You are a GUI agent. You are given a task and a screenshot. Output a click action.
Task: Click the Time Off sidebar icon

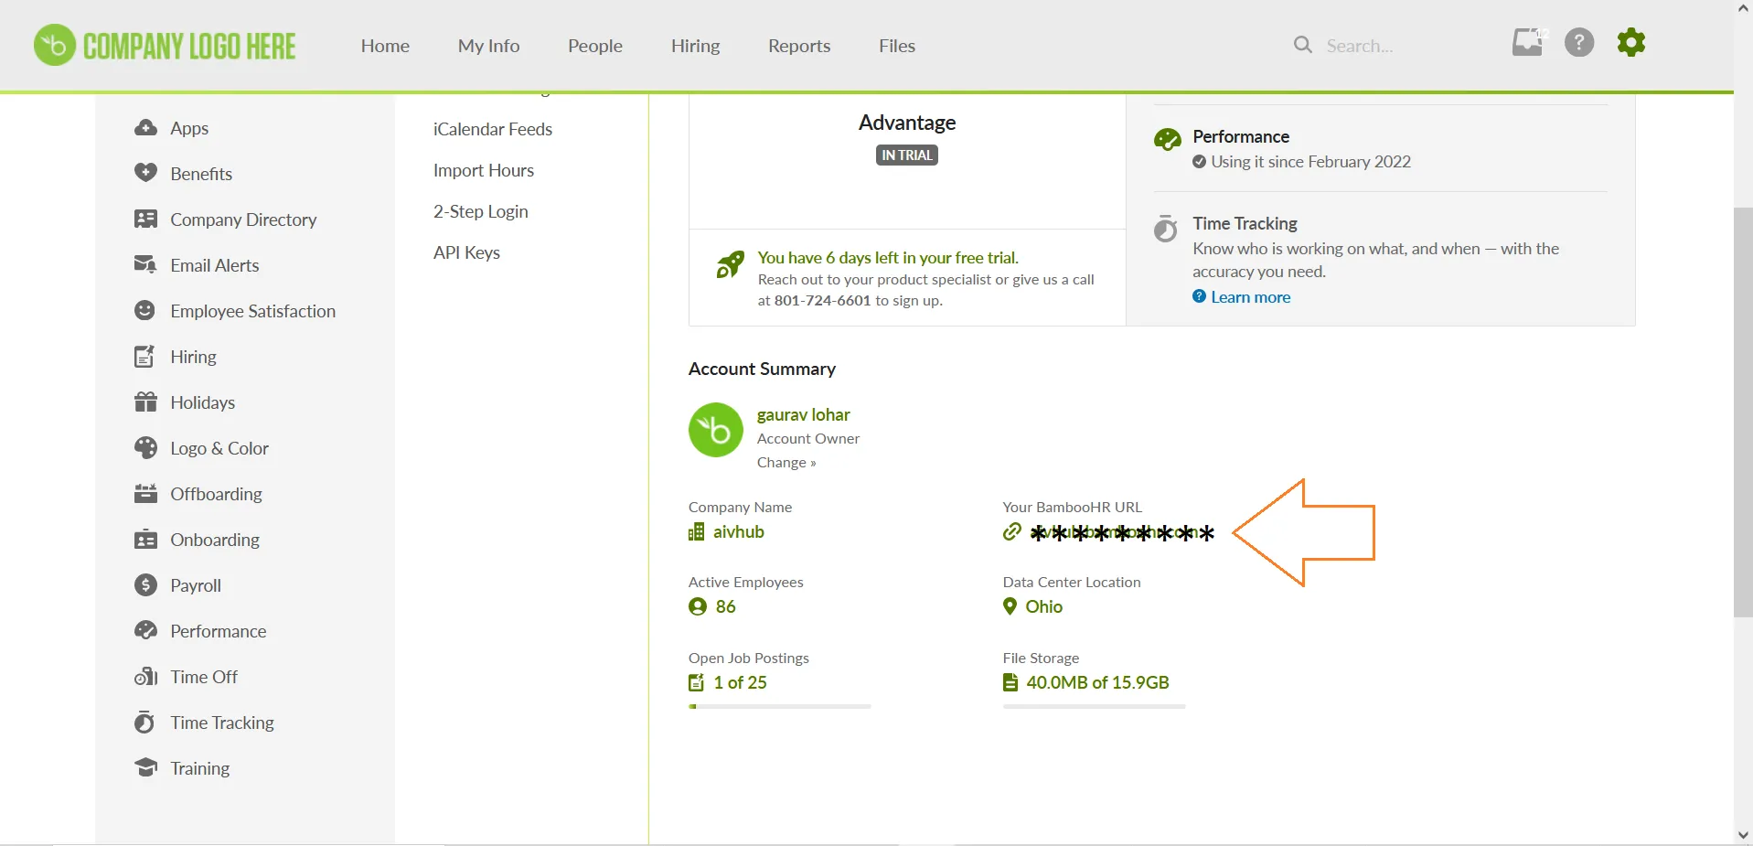point(145,677)
